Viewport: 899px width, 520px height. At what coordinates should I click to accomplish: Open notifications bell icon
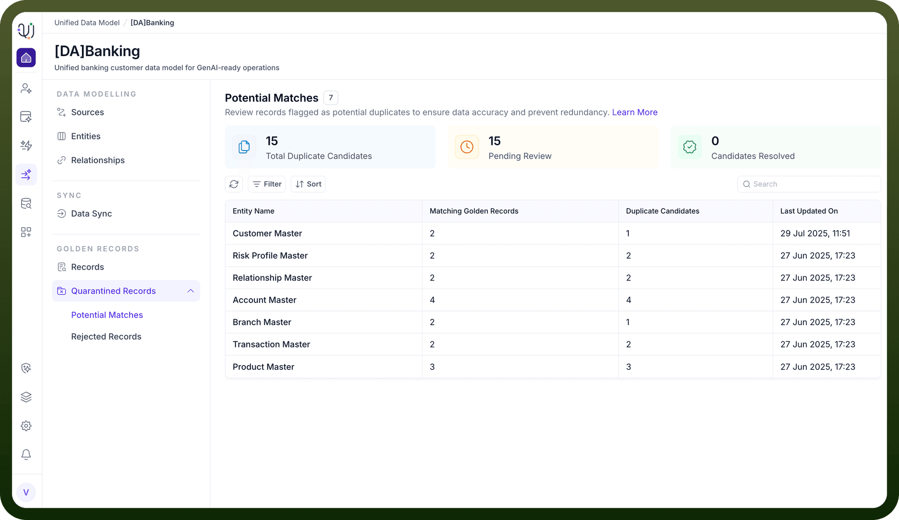click(26, 455)
